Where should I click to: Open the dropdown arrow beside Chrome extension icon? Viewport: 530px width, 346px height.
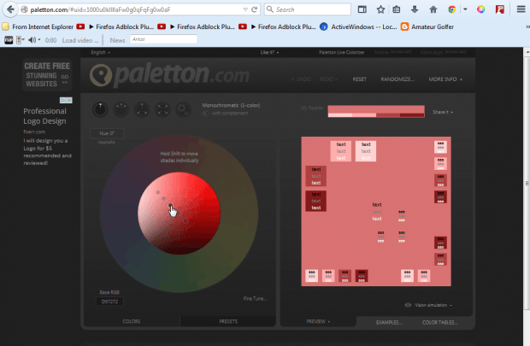click(x=465, y=9)
